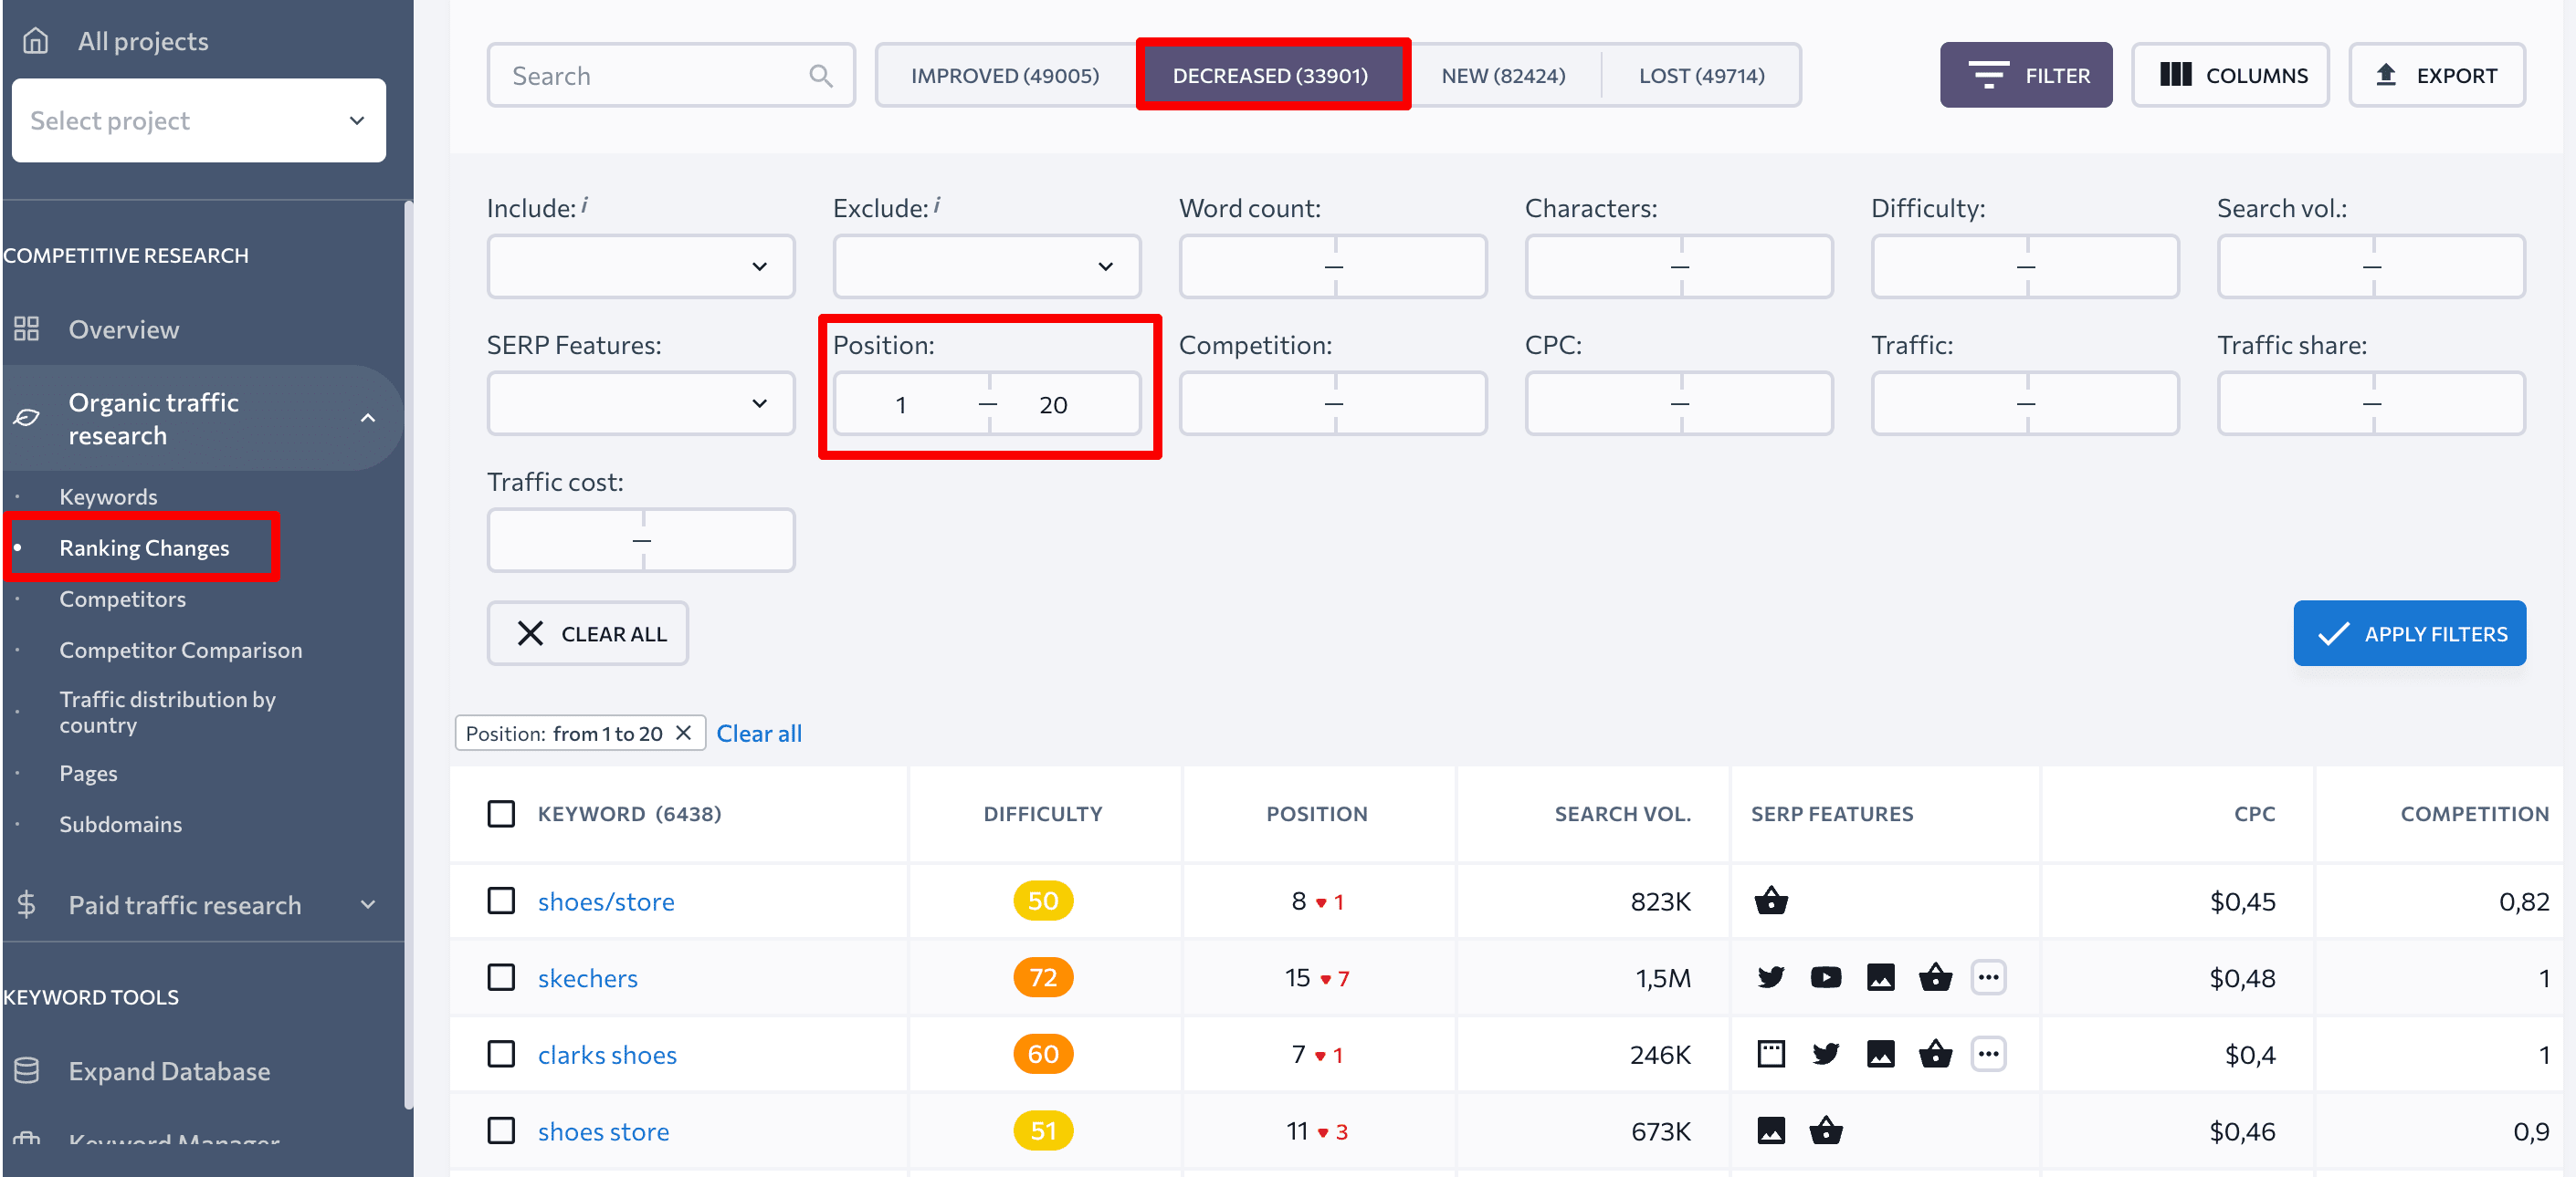Screen dimensions: 2576x1177
Task: Expand the Include keywords dropdown
Action: pos(761,266)
